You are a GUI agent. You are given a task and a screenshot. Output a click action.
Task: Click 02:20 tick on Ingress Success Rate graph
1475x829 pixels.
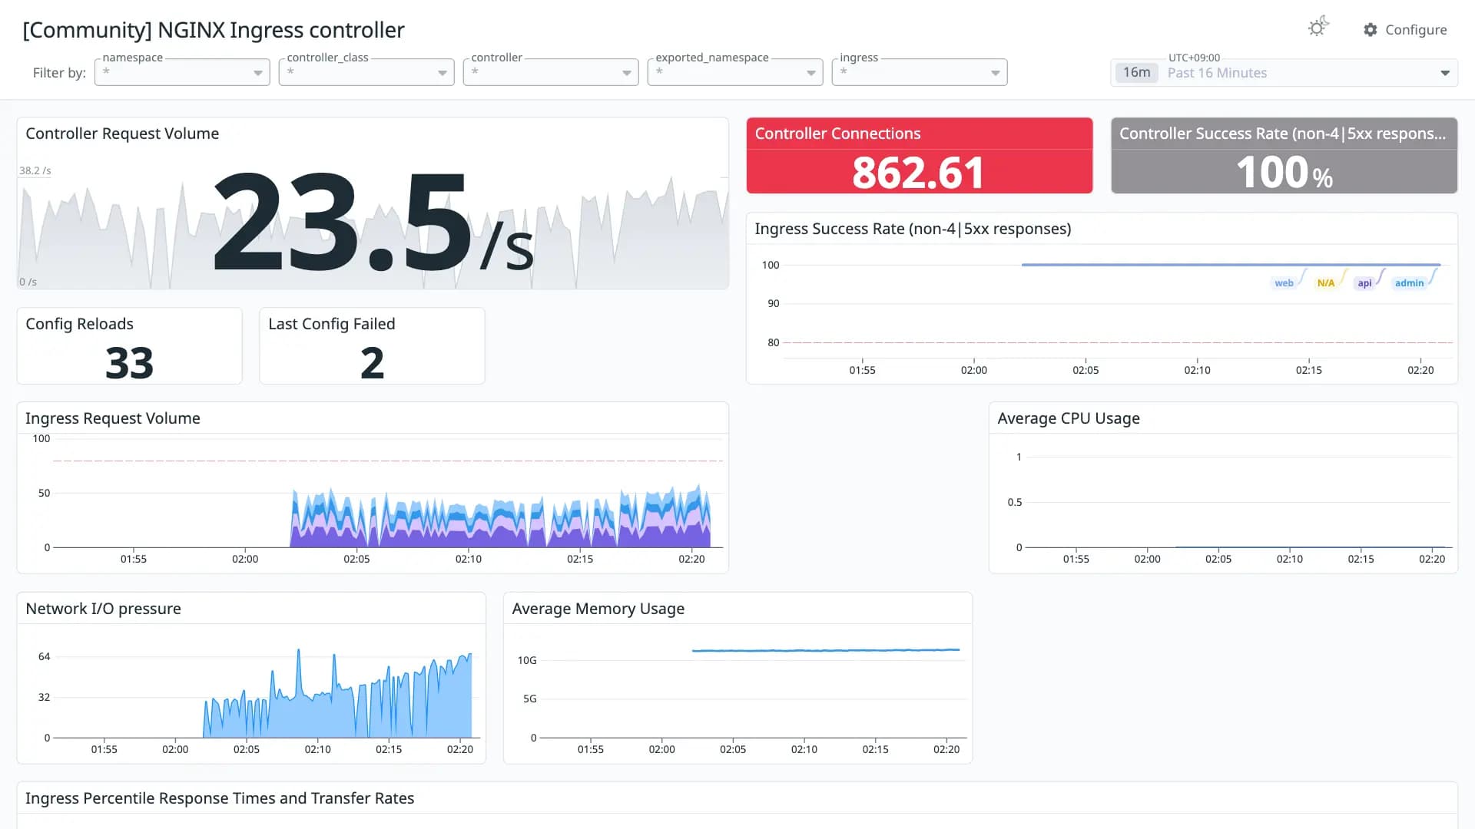pyautogui.click(x=1420, y=370)
